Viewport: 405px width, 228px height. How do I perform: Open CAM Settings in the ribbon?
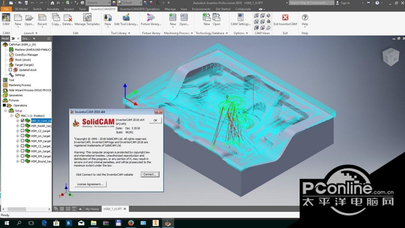(x=241, y=20)
